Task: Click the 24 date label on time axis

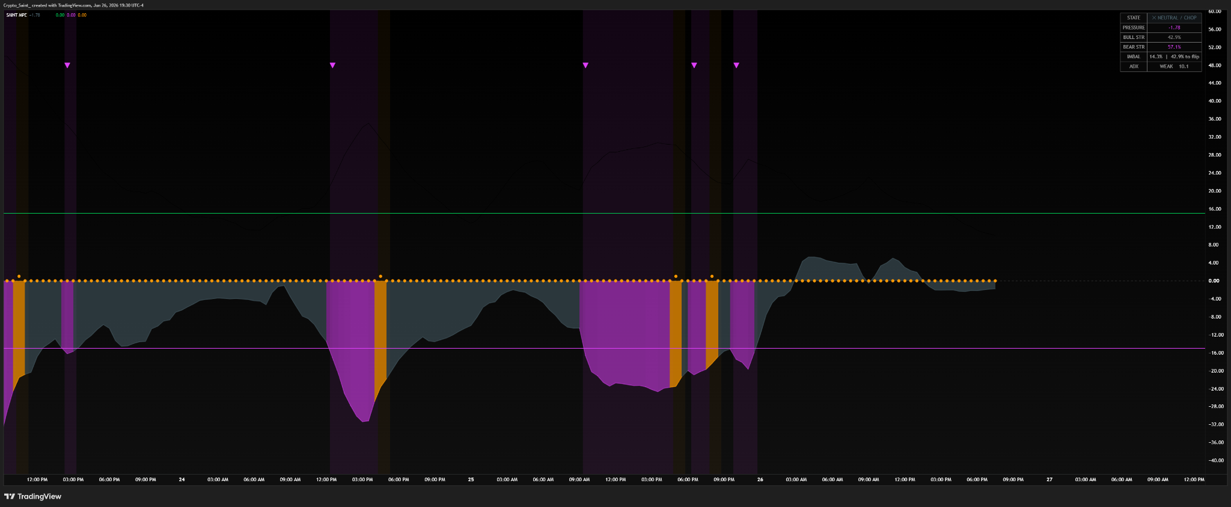Action: 182,479
